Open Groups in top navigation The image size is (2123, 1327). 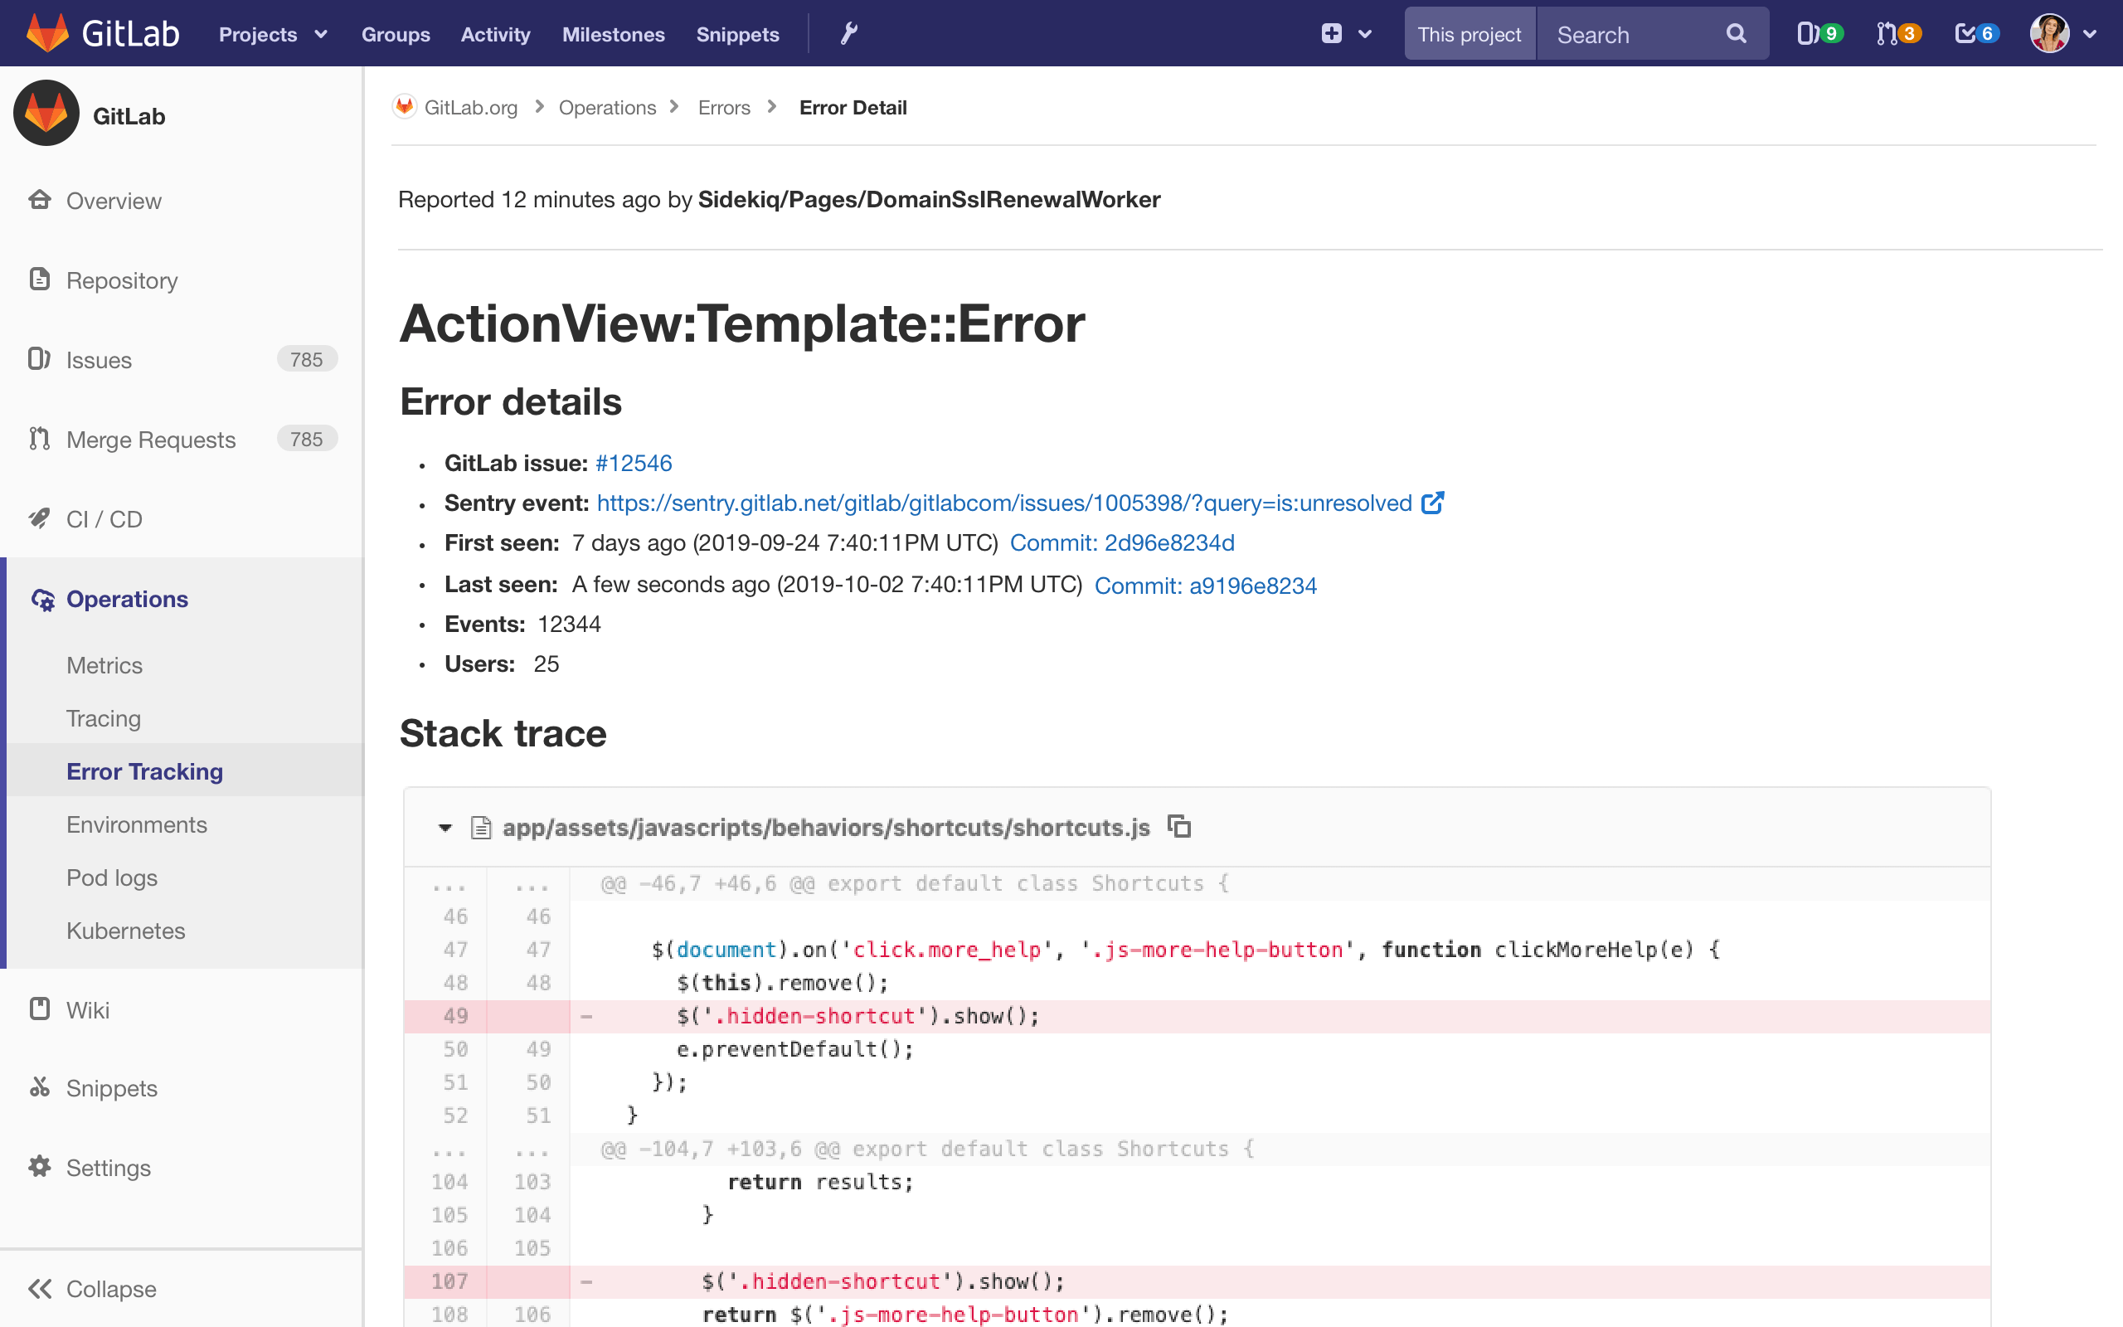click(x=396, y=34)
